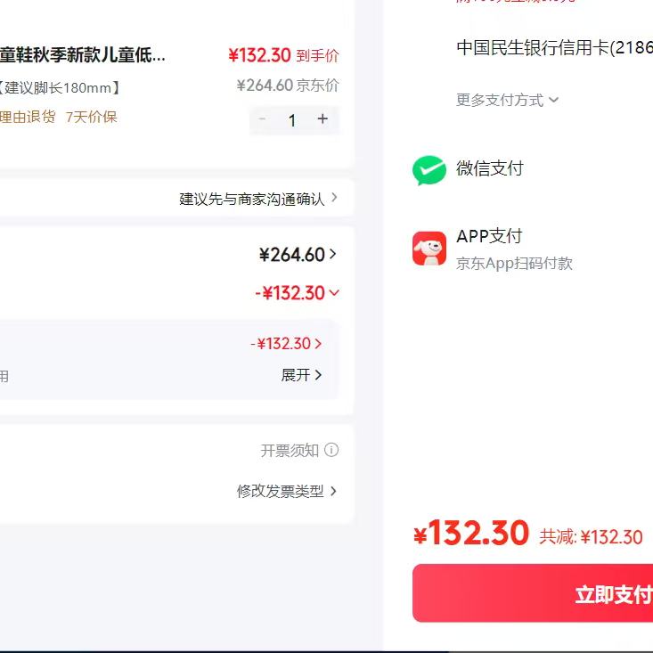Click the 开票须知 invoice notice text
Screen dimensions: 653x653
coord(289,451)
